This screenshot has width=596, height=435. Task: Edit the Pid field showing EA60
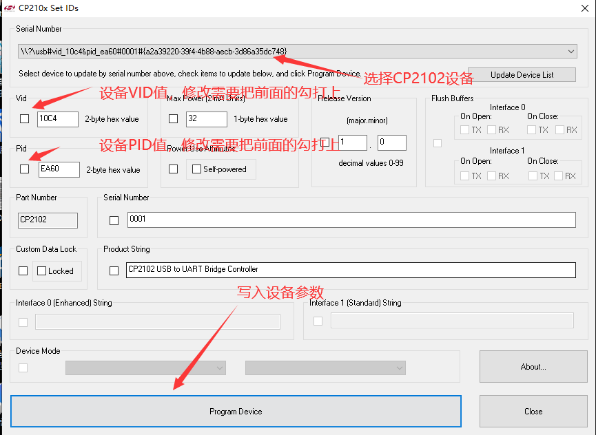(x=59, y=169)
